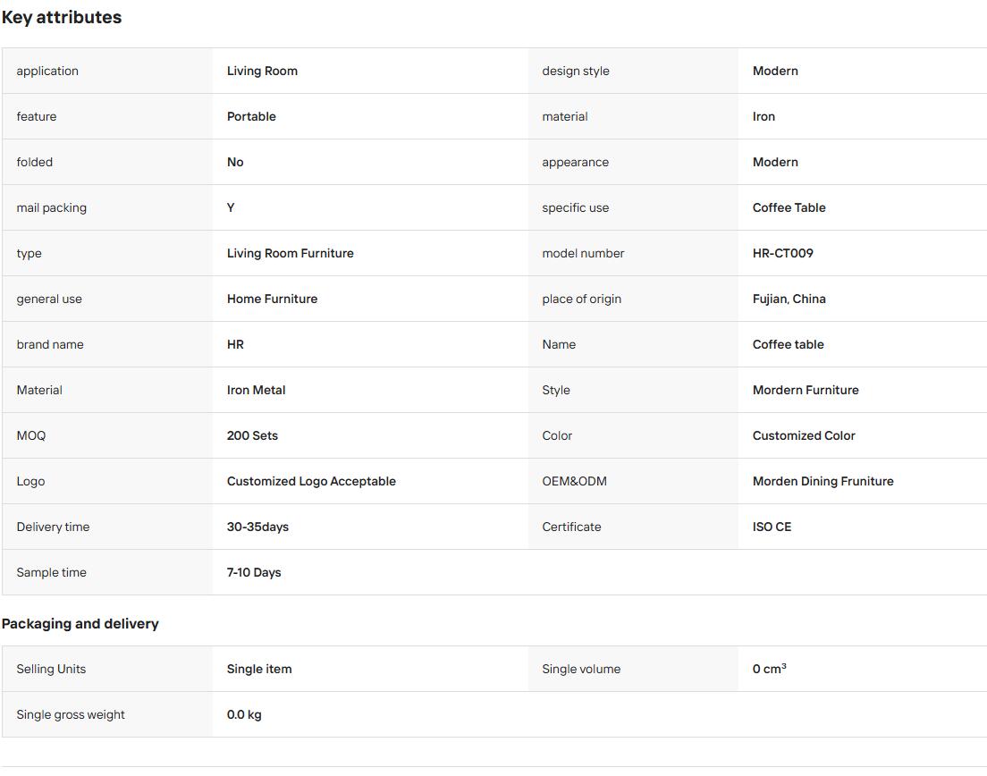Click the Key attributes heading
The image size is (987, 776).
[x=62, y=17]
